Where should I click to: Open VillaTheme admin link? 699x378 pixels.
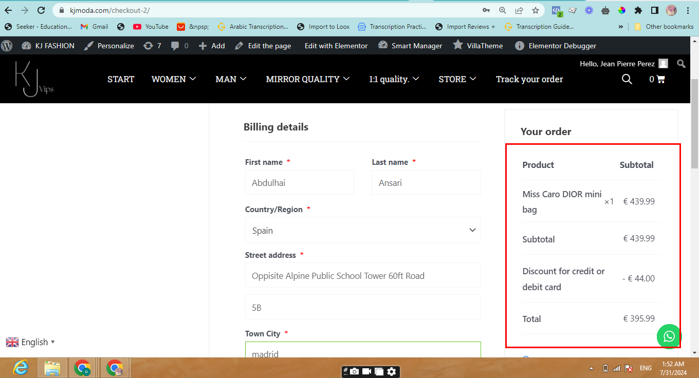(478, 46)
